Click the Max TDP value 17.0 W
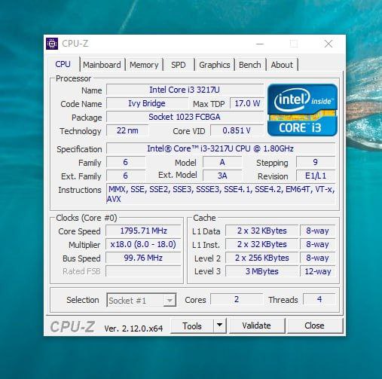This screenshot has width=382, height=379. [x=247, y=103]
